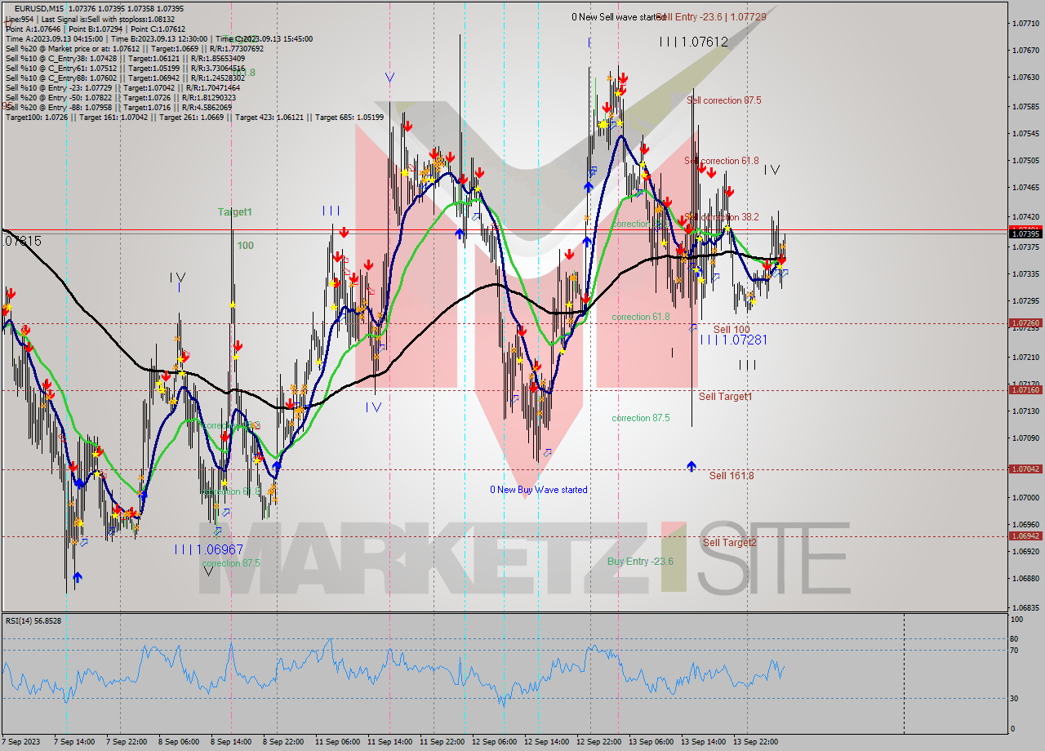The height and width of the screenshot is (751, 1045).
Task: Click the '8 Sep 22:00' time axis label
Action: (x=282, y=742)
